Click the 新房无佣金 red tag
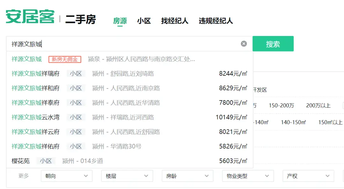 click(x=65, y=59)
